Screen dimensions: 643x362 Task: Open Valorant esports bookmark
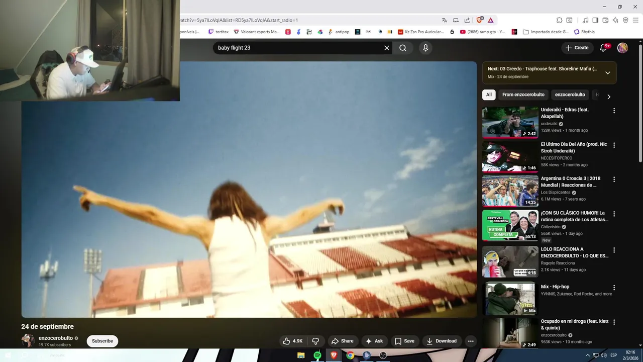click(256, 32)
